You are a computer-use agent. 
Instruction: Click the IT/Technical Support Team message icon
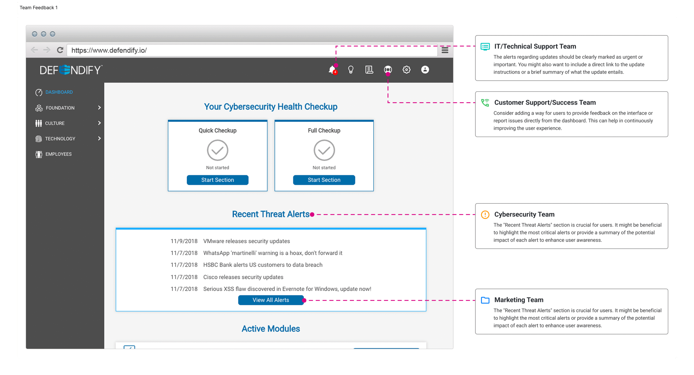click(x=485, y=47)
